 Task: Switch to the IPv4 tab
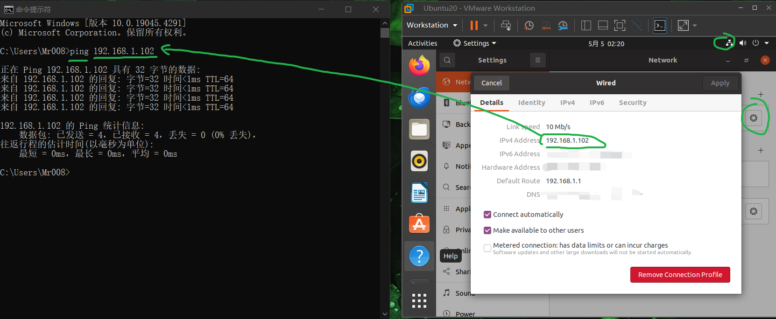click(567, 103)
